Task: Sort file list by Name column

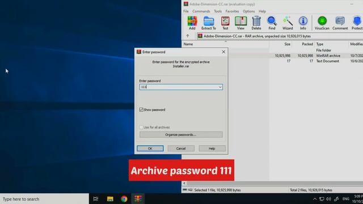Action: 226,44
